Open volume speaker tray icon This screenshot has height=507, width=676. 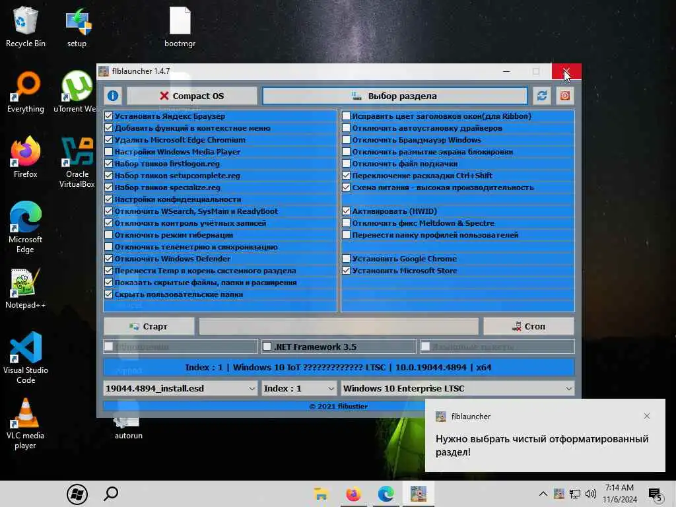pyautogui.click(x=591, y=494)
